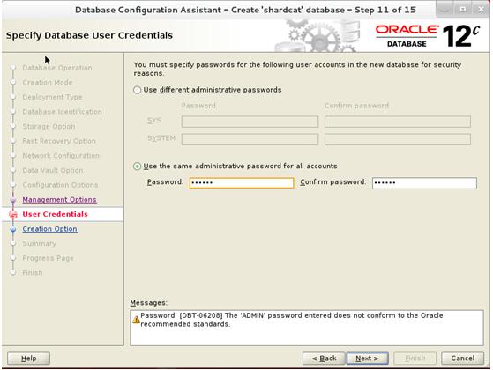Select the User Credentials step
This screenshot has height=370, width=493.
point(55,214)
